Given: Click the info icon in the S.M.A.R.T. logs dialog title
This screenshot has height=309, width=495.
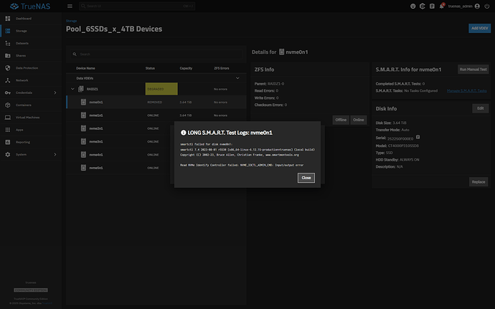Looking at the screenshot, I should point(183,133).
